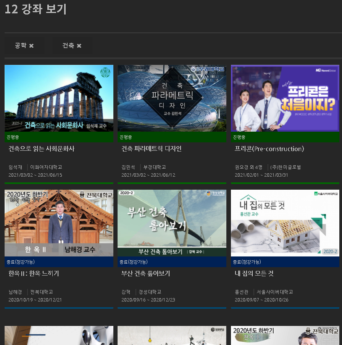This screenshot has height=345, width=342.
Task: Click 종료(청강가능) status on 내 집의 모든 것
Action: (x=247, y=262)
